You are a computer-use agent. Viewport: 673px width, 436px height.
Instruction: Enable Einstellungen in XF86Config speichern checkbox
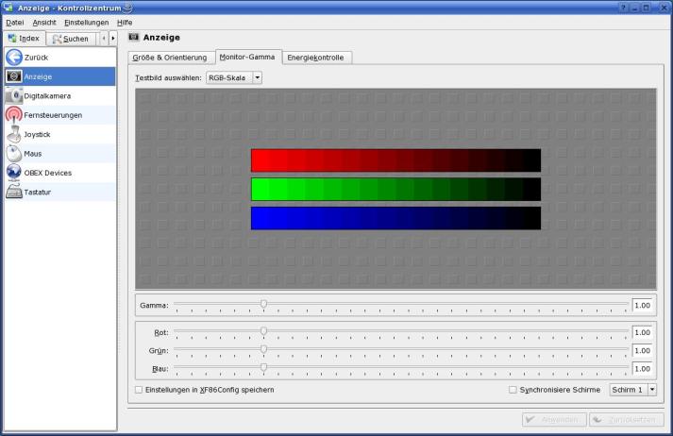(x=139, y=390)
